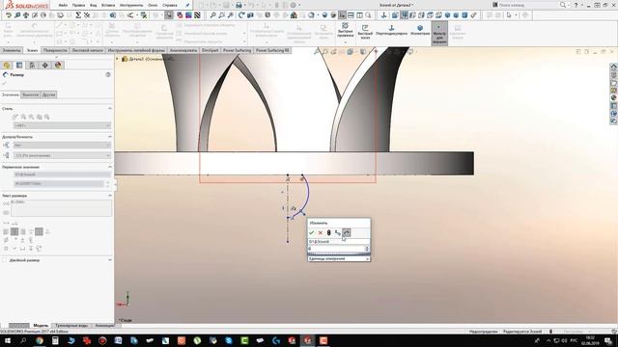618x347 pixels.
Task: Expand the Единицы измерения section
Action: [339, 259]
